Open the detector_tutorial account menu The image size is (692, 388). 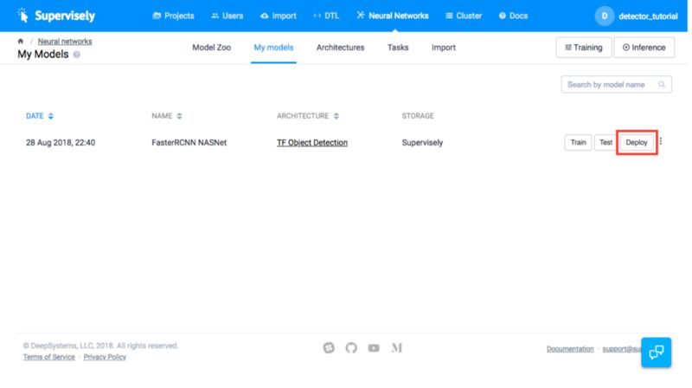(x=648, y=16)
